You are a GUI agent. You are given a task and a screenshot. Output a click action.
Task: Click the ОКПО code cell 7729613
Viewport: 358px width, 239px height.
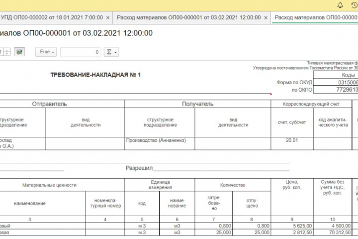point(336,90)
